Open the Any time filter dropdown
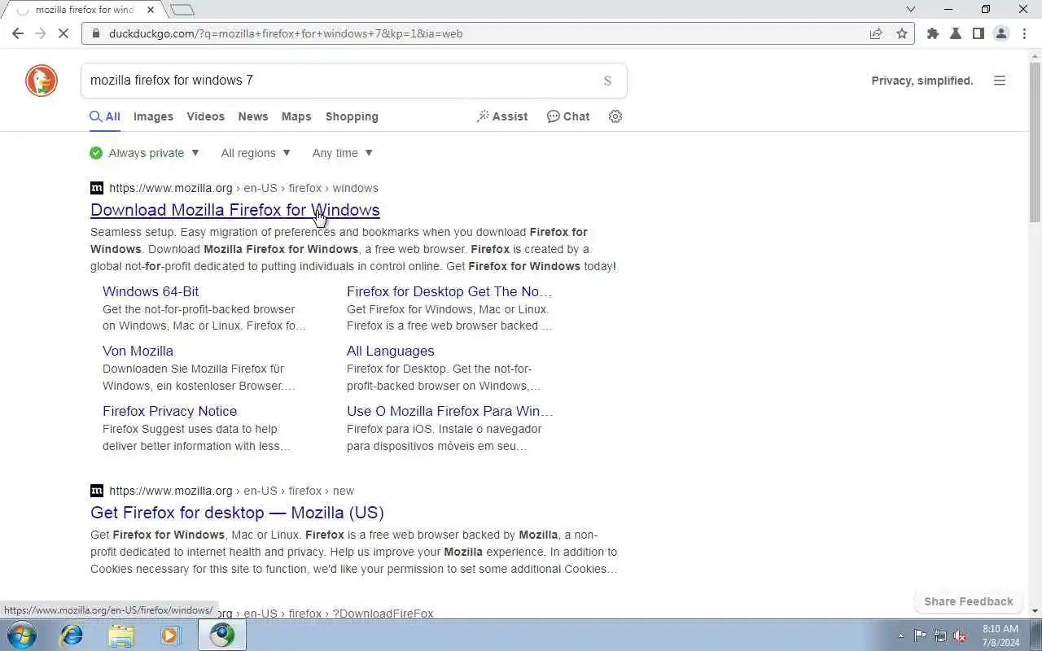This screenshot has height=651, width=1042. pyautogui.click(x=343, y=153)
